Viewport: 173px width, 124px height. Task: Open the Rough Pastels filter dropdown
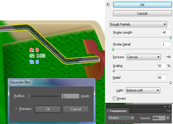[138, 24]
